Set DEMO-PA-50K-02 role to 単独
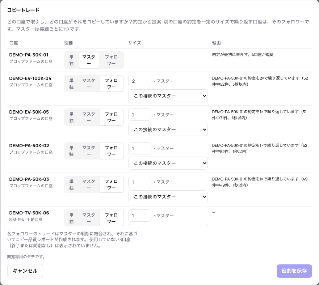The image size is (319, 285). point(71,151)
